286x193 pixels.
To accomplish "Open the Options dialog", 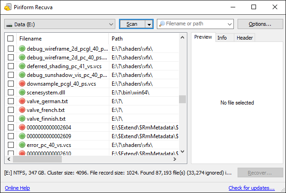I will [x=260, y=24].
